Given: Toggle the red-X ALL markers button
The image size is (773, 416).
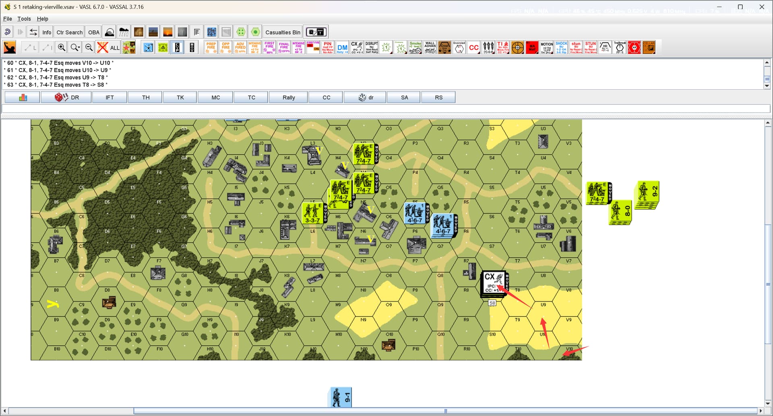Looking at the screenshot, I should tap(108, 48).
